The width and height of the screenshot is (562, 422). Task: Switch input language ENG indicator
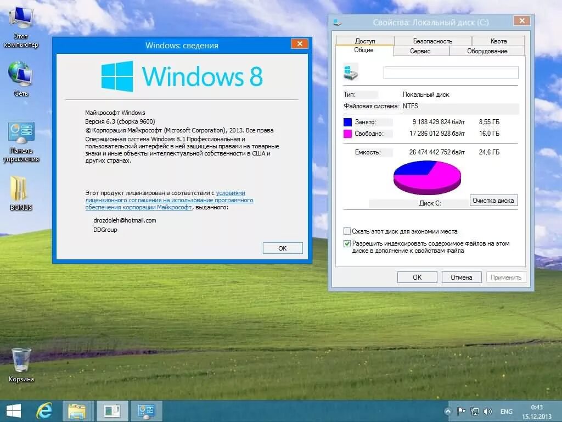507,412
